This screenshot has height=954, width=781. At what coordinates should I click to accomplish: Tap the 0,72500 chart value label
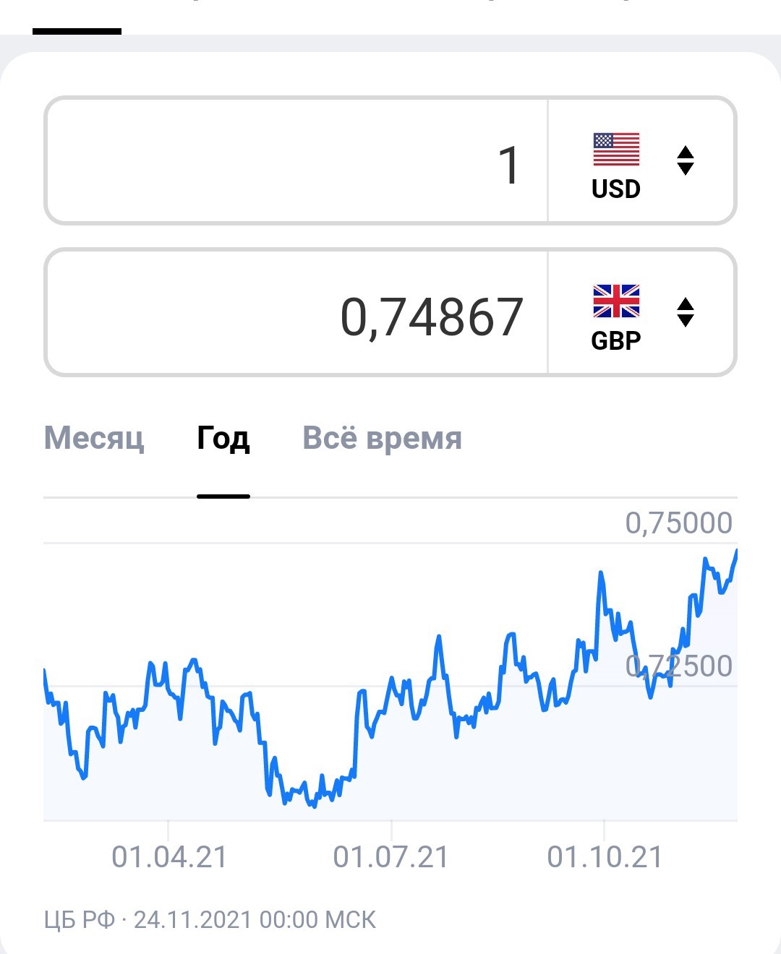[x=679, y=666]
